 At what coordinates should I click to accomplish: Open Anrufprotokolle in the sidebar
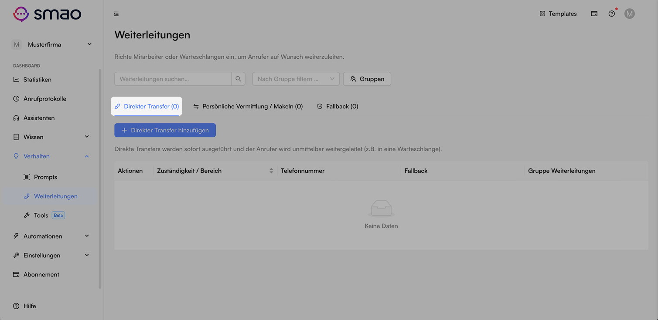click(45, 99)
